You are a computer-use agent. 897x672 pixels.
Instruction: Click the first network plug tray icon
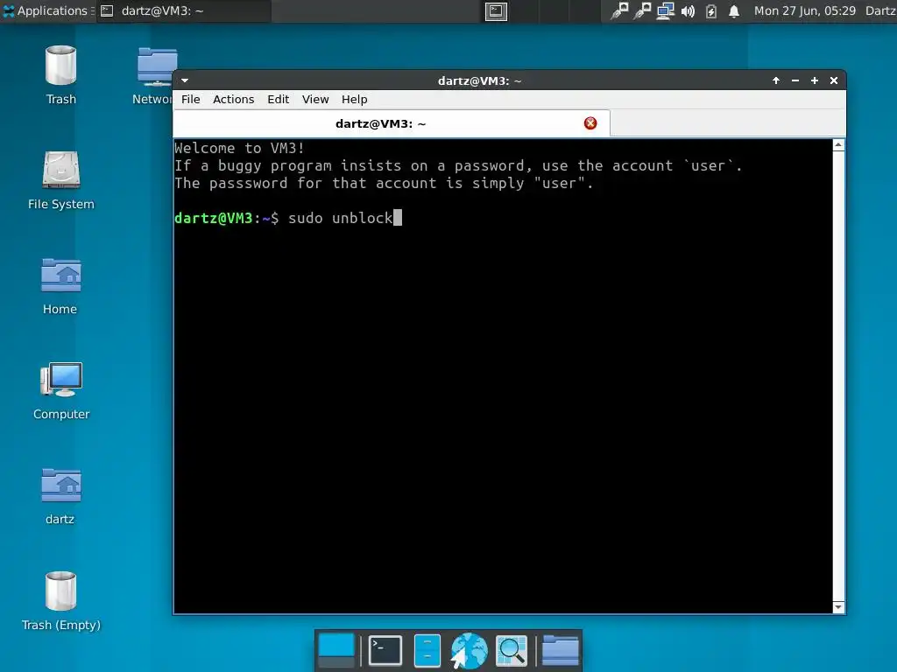point(619,11)
